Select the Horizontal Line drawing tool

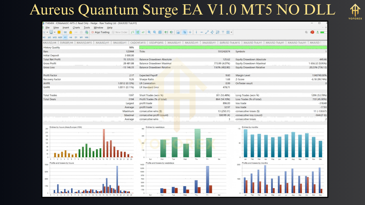tap(201, 32)
